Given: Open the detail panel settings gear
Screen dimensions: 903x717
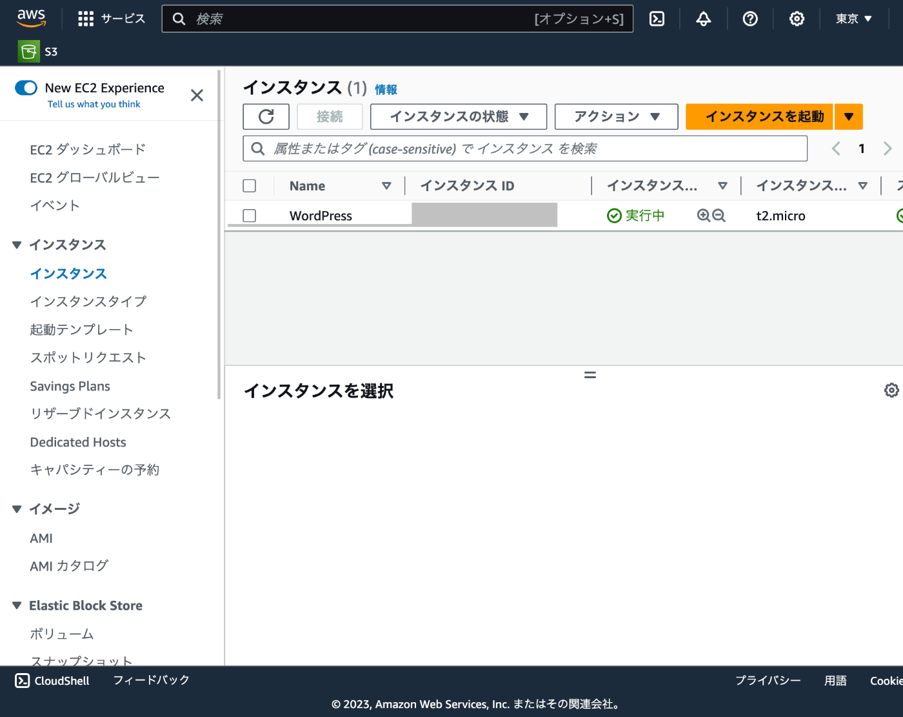Looking at the screenshot, I should (x=891, y=390).
